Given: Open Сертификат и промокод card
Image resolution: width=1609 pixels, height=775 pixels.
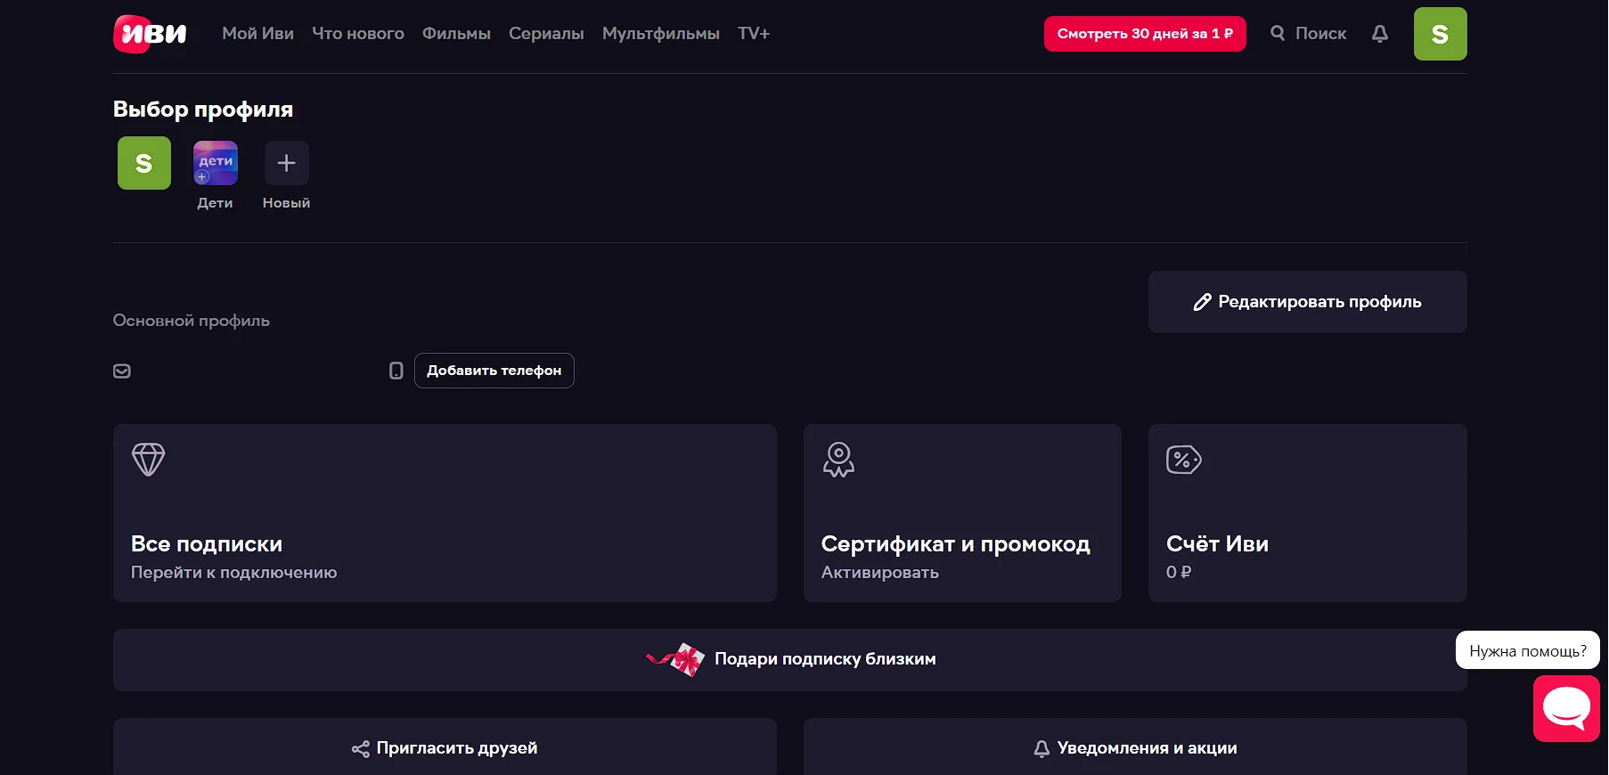Looking at the screenshot, I should (x=962, y=513).
